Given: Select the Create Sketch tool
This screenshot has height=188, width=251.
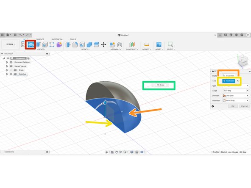Looking at the screenshot, I should click(x=23, y=44).
